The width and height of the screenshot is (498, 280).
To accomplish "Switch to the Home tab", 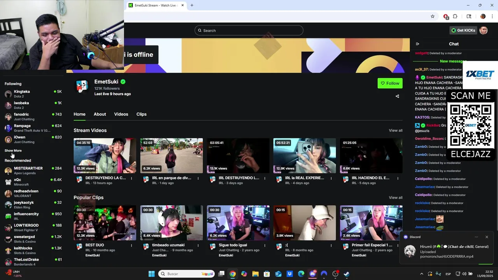I will pyautogui.click(x=79, y=114).
